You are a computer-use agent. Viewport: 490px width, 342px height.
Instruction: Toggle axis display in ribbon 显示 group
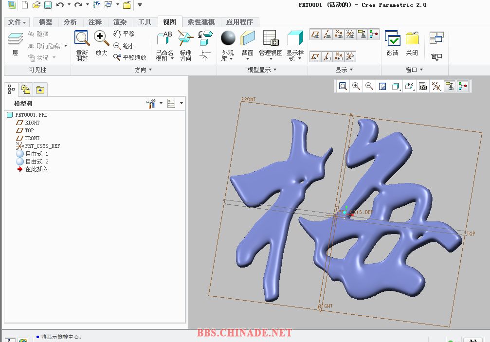pyautogui.click(x=327, y=34)
